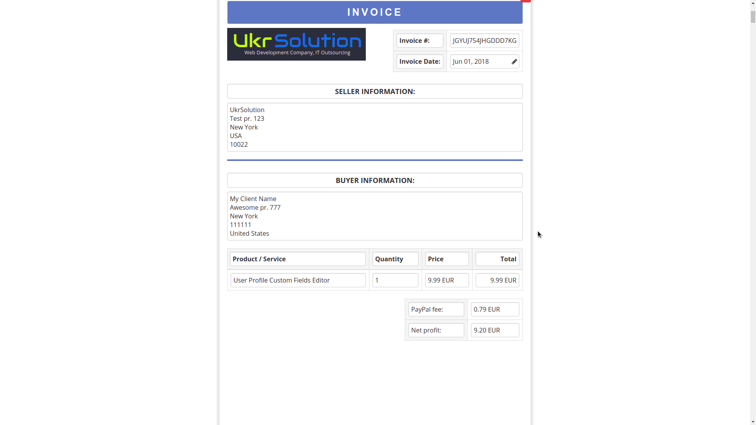Click the INVOICE title header

[375, 12]
